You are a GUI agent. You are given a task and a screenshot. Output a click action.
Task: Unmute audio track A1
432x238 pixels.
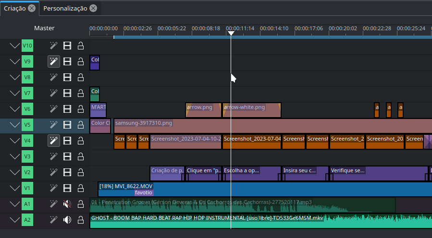(67, 204)
